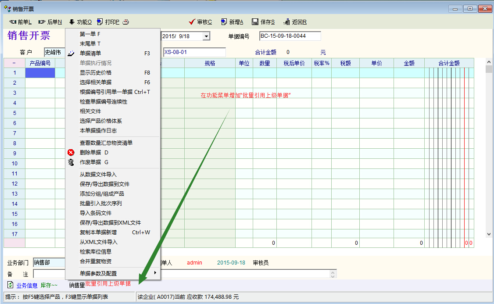The width and height of the screenshot is (494, 304).
Task: Click the 返回 return button
Action: pos(295,22)
